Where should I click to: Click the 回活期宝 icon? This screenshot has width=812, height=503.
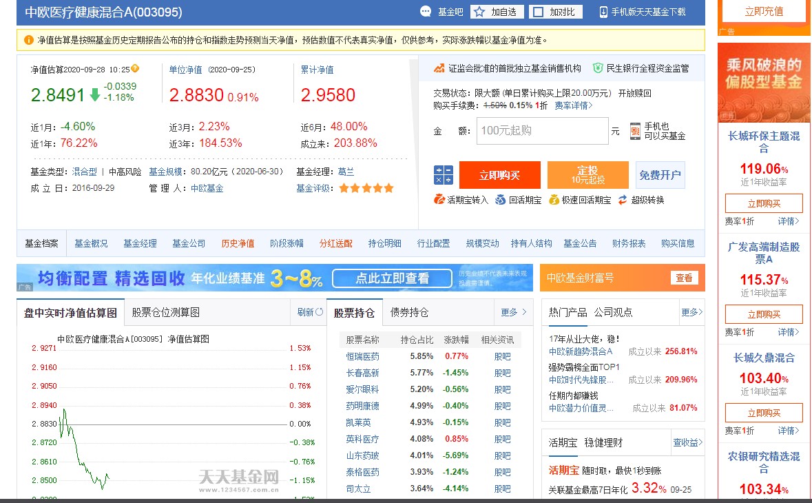(500, 199)
